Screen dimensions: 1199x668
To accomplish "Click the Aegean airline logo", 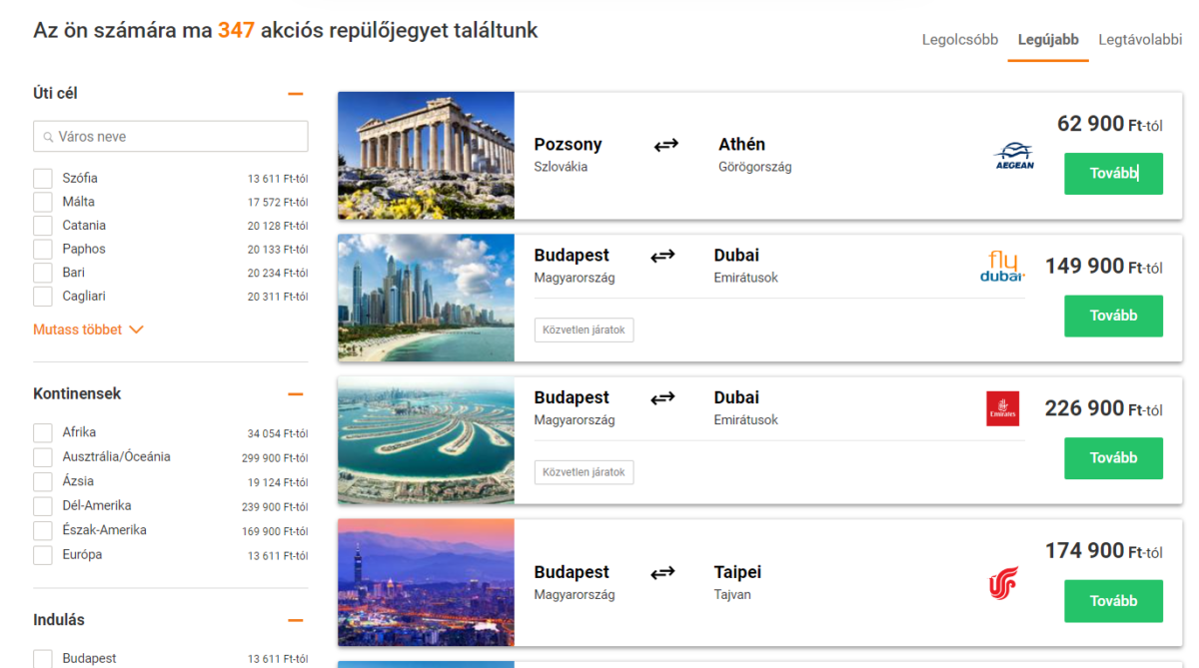I will 1014,156.
